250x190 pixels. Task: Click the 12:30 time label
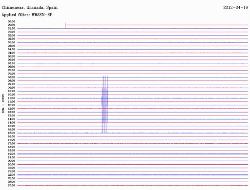point(11,109)
